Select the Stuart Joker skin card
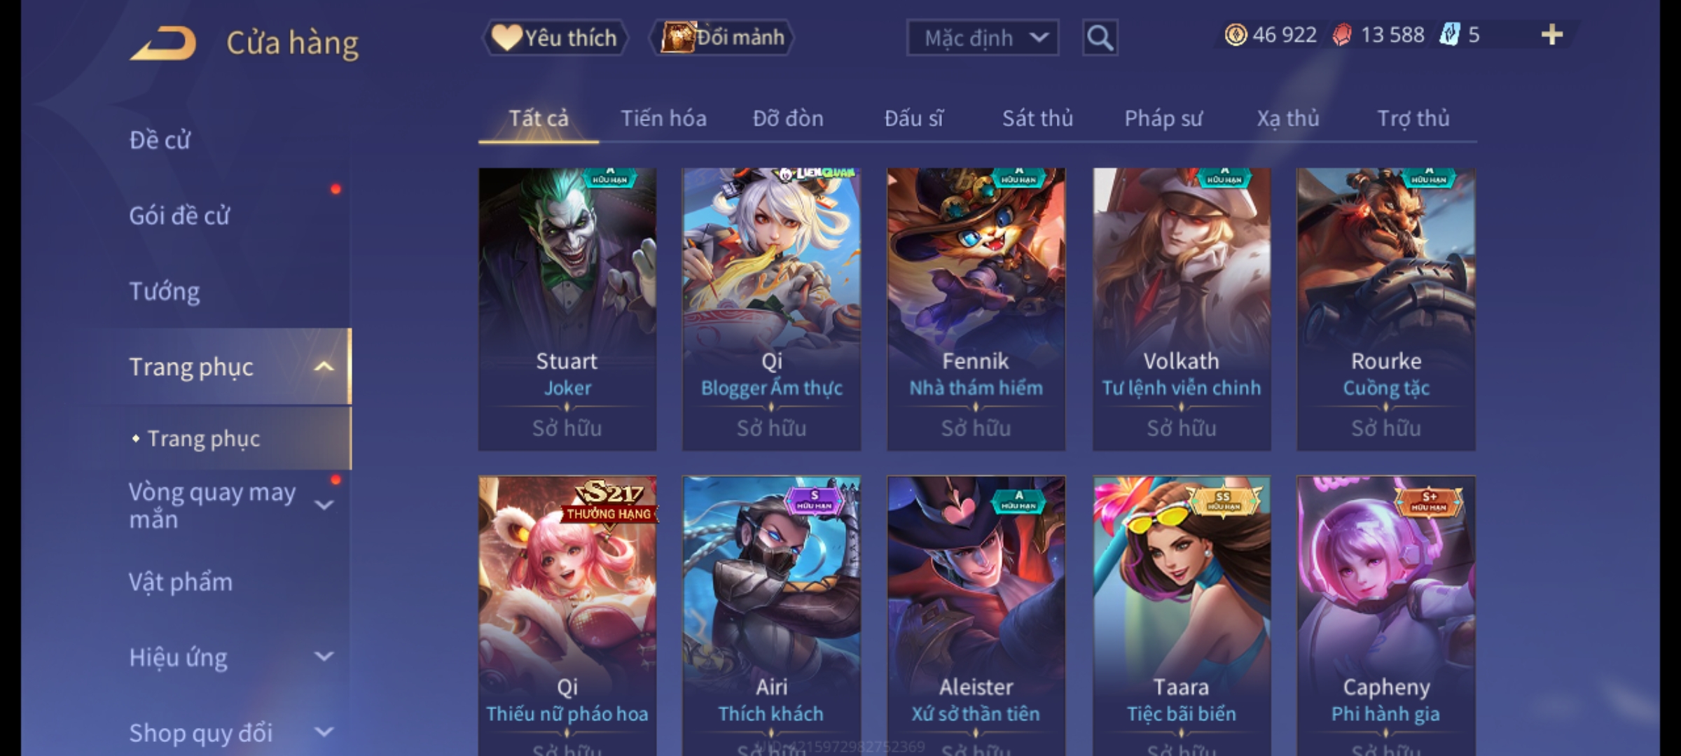Screen dimensions: 1681x756 [567, 309]
